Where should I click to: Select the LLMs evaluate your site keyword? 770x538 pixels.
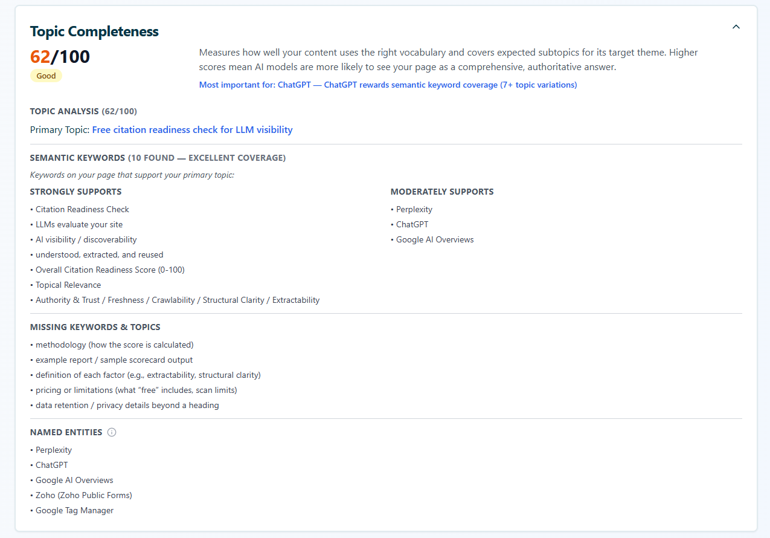point(80,224)
